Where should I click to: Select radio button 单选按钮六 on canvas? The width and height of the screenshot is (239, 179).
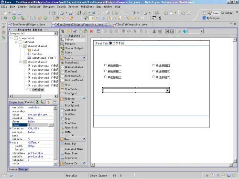click(161, 77)
